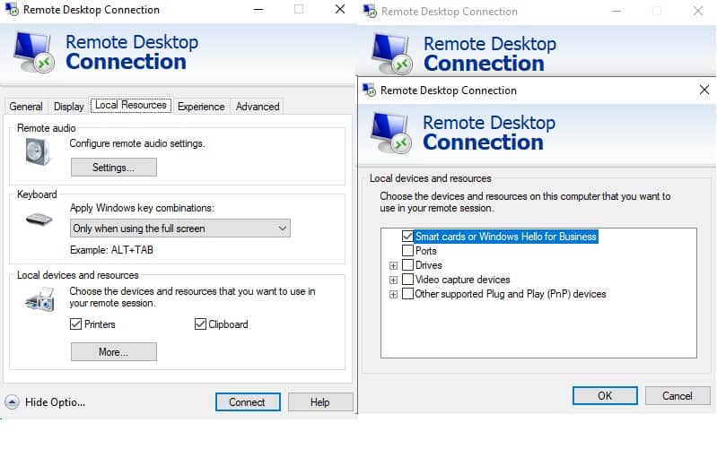Enable the Drives checkbox
This screenshot has width=717, height=466.
point(407,265)
